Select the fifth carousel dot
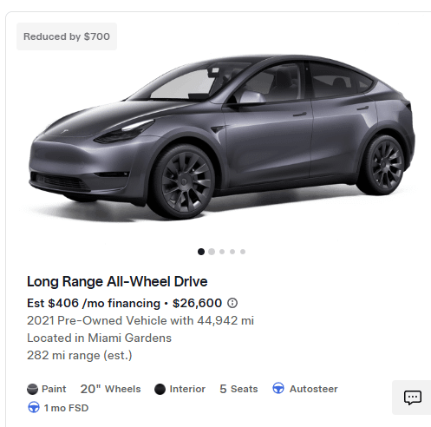Screen dimensions: 431x427 [243, 252]
